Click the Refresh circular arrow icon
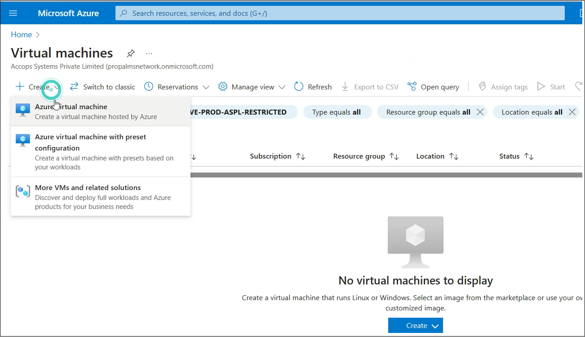Viewport: 585px width, 337px height. tap(299, 86)
